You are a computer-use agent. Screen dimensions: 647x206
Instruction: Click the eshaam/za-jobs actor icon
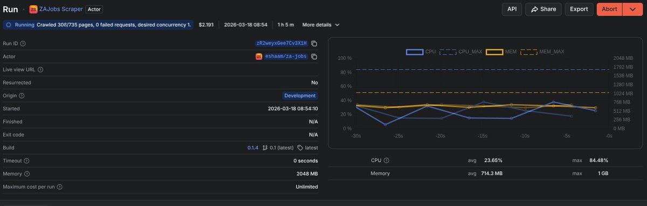coord(259,56)
